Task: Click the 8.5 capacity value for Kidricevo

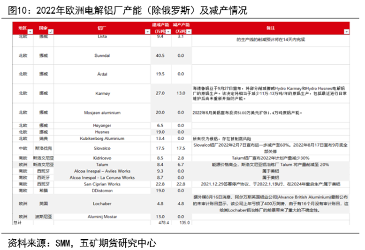Action: [x=160, y=158]
